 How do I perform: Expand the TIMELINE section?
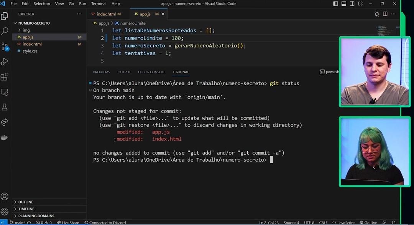coord(49,209)
